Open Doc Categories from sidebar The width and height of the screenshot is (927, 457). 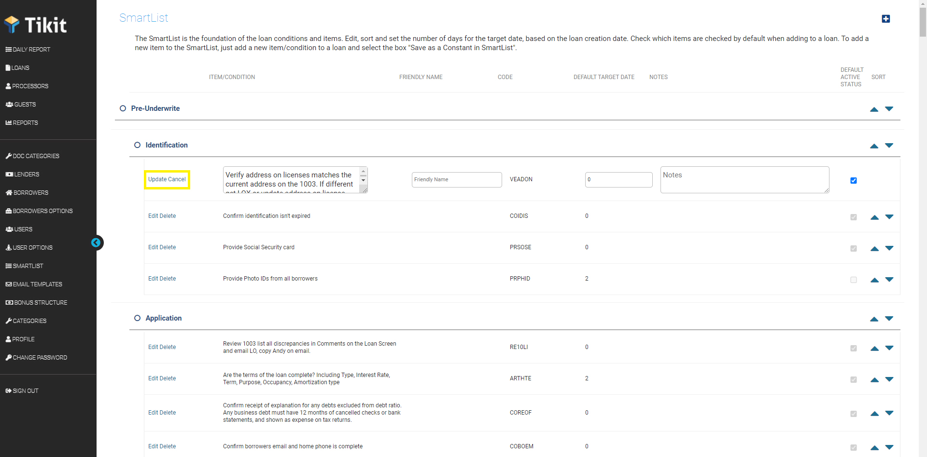36,156
